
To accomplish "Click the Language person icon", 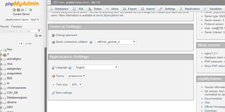I will pos(53,67).
